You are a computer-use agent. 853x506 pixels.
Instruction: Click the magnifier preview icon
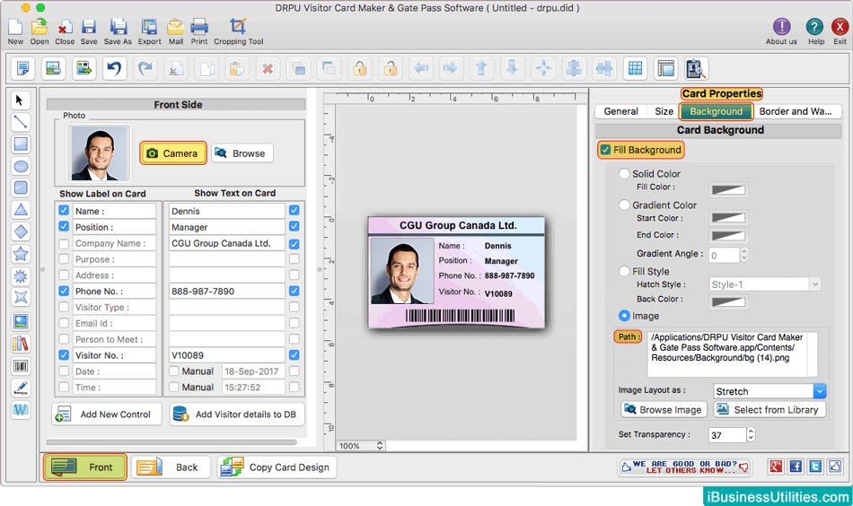coord(696,68)
